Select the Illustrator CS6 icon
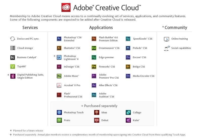 (x=59, y=48)
